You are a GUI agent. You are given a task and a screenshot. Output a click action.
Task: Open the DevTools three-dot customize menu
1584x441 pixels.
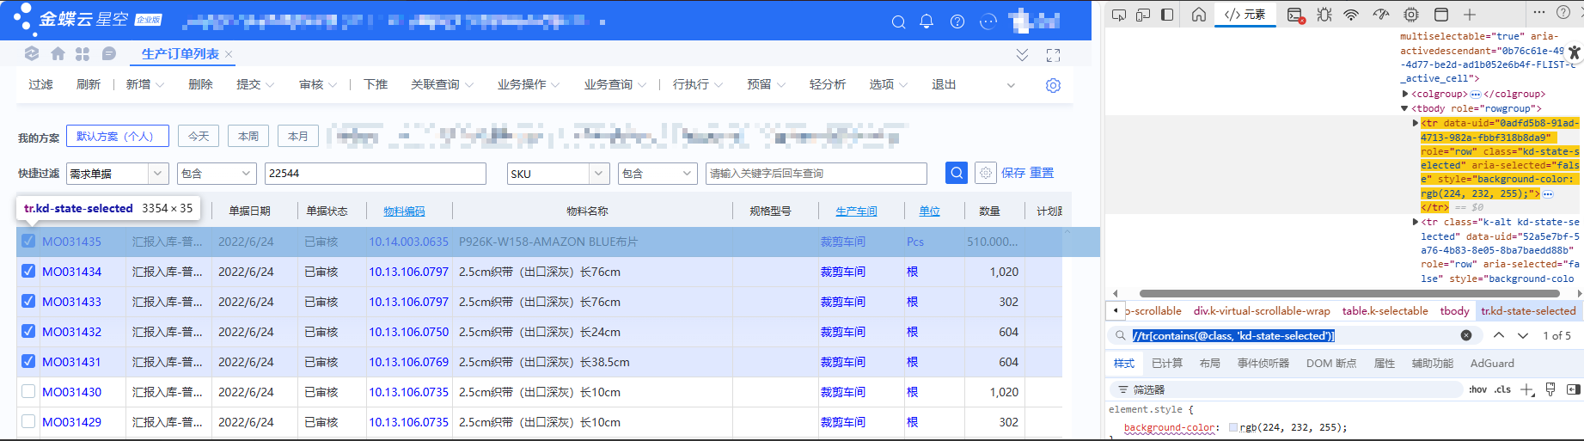coord(1539,12)
